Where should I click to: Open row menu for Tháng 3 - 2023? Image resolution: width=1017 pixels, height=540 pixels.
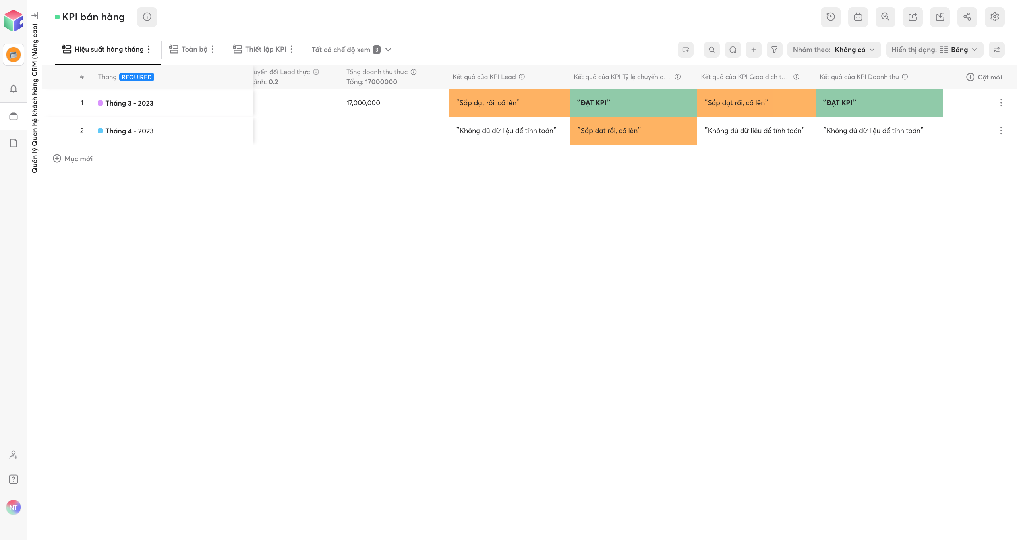point(1001,103)
